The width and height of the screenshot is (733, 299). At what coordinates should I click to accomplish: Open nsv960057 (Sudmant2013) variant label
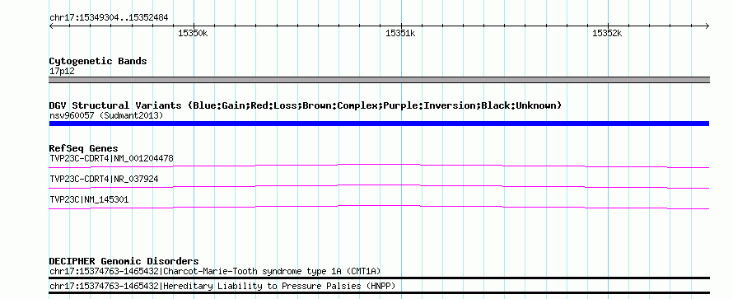106,115
